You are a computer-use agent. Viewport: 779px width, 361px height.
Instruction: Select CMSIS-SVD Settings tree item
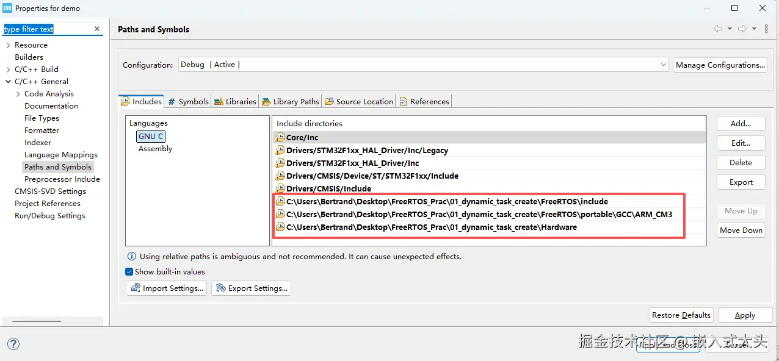[x=50, y=191]
